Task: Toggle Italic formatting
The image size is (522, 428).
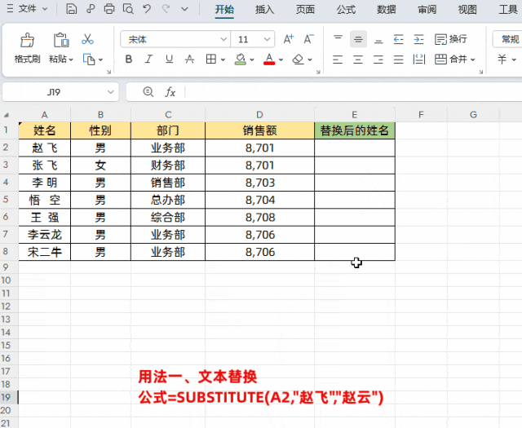Action: click(x=148, y=60)
